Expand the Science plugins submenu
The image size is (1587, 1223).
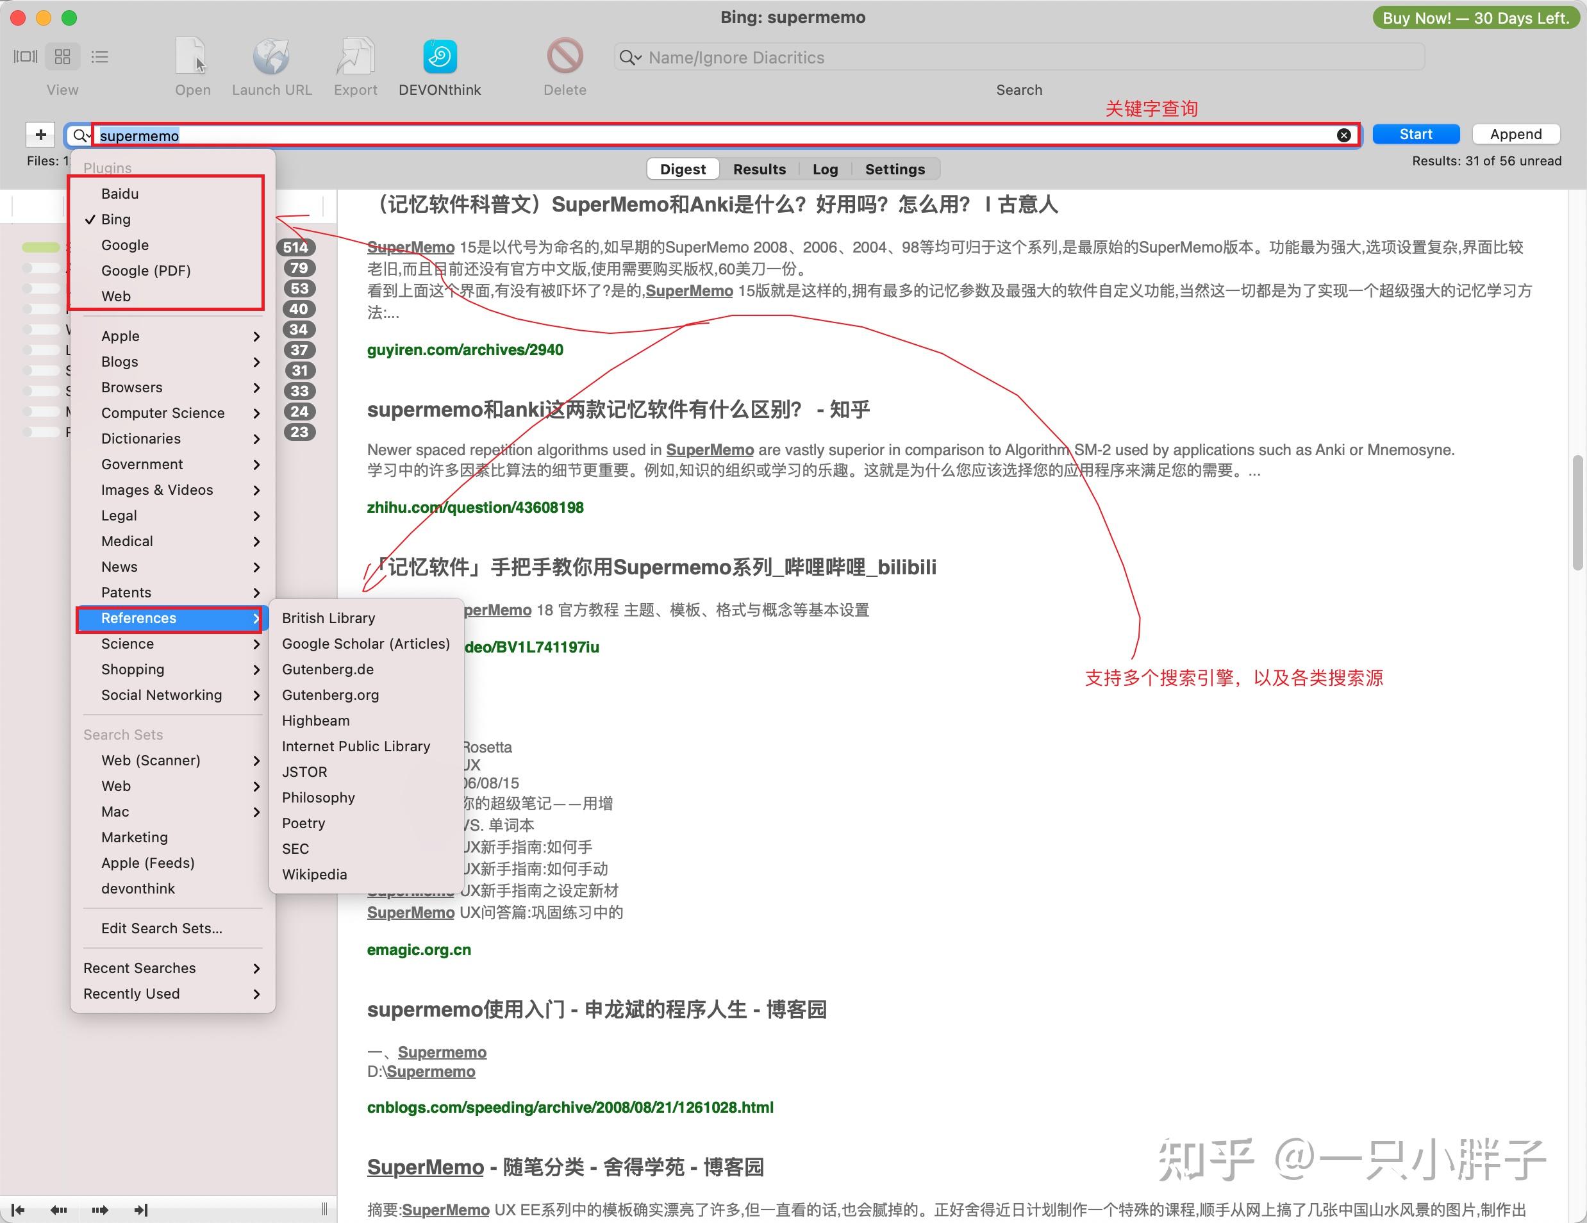point(127,644)
